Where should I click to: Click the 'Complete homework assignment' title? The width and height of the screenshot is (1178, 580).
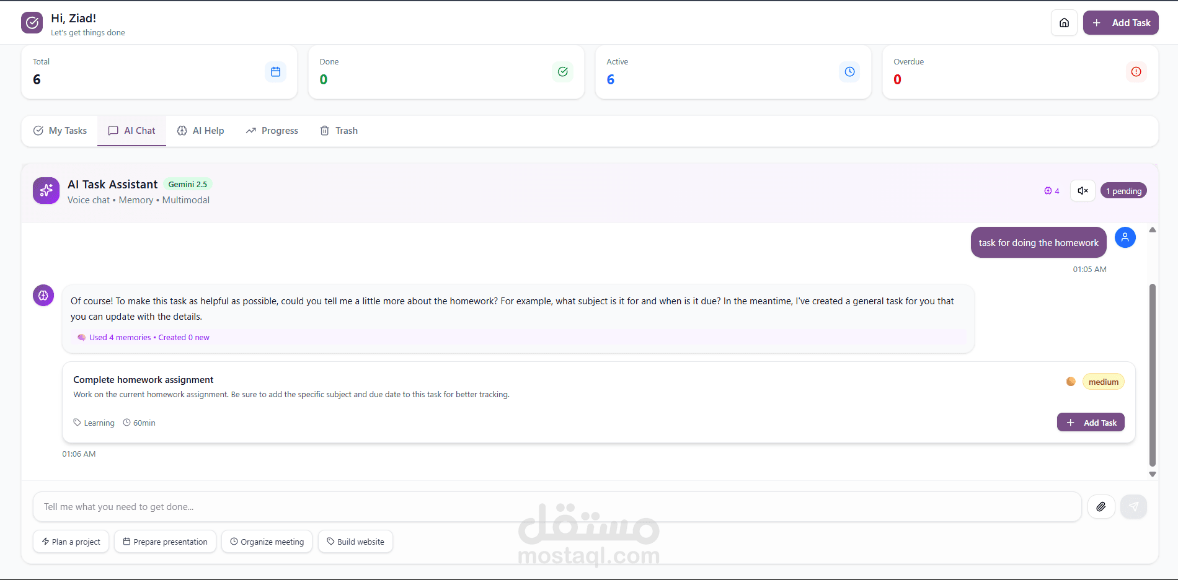[x=143, y=380]
